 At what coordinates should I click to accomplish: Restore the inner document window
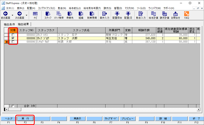point(198,8)
